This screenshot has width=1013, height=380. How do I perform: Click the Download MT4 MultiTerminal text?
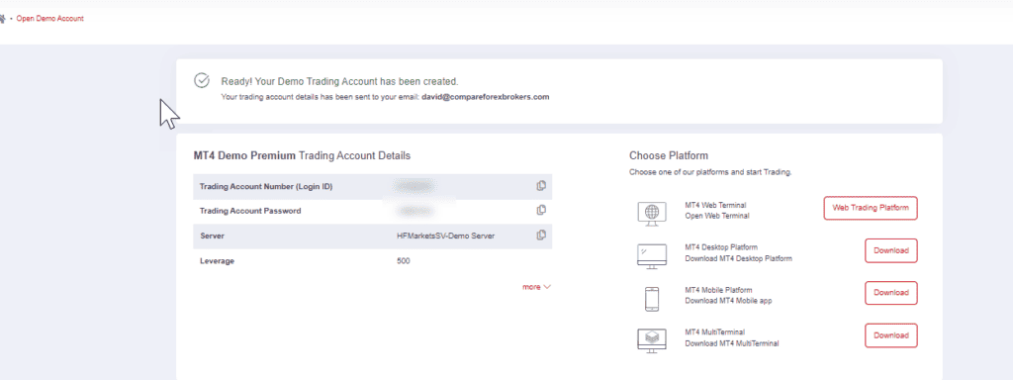coord(731,343)
